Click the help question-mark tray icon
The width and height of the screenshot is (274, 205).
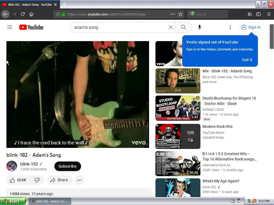[233, 201]
